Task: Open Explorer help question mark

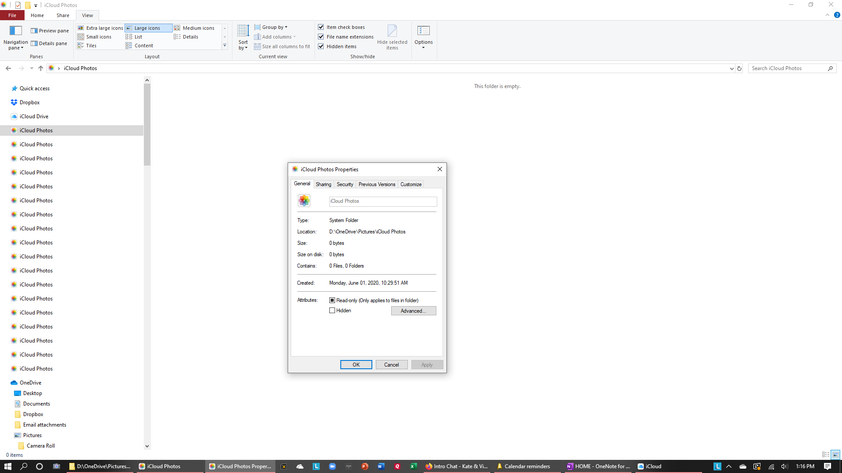Action: tap(837, 15)
